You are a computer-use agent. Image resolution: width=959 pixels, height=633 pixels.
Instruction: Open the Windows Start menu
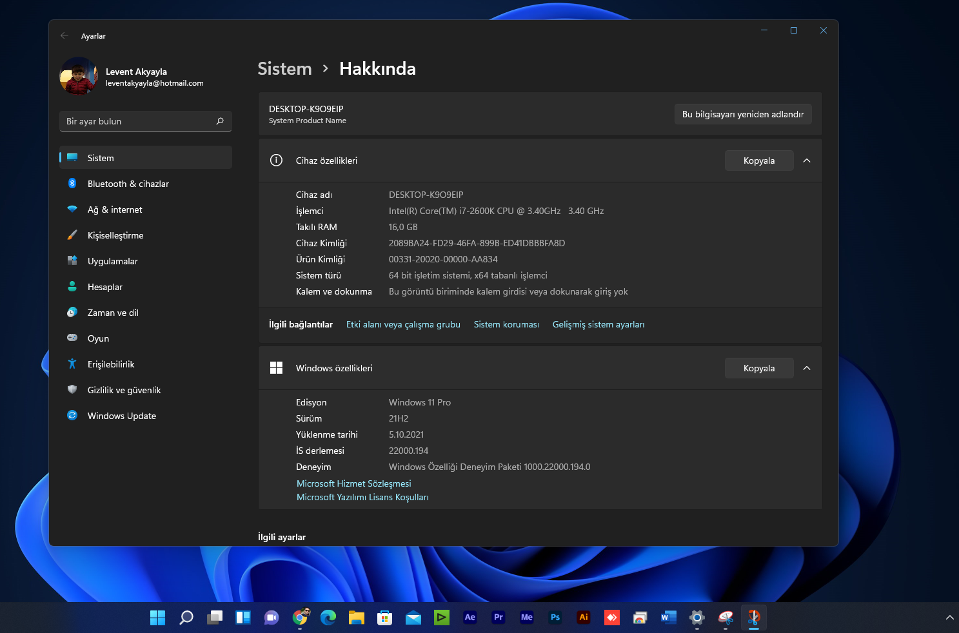click(x=157, y=618)
